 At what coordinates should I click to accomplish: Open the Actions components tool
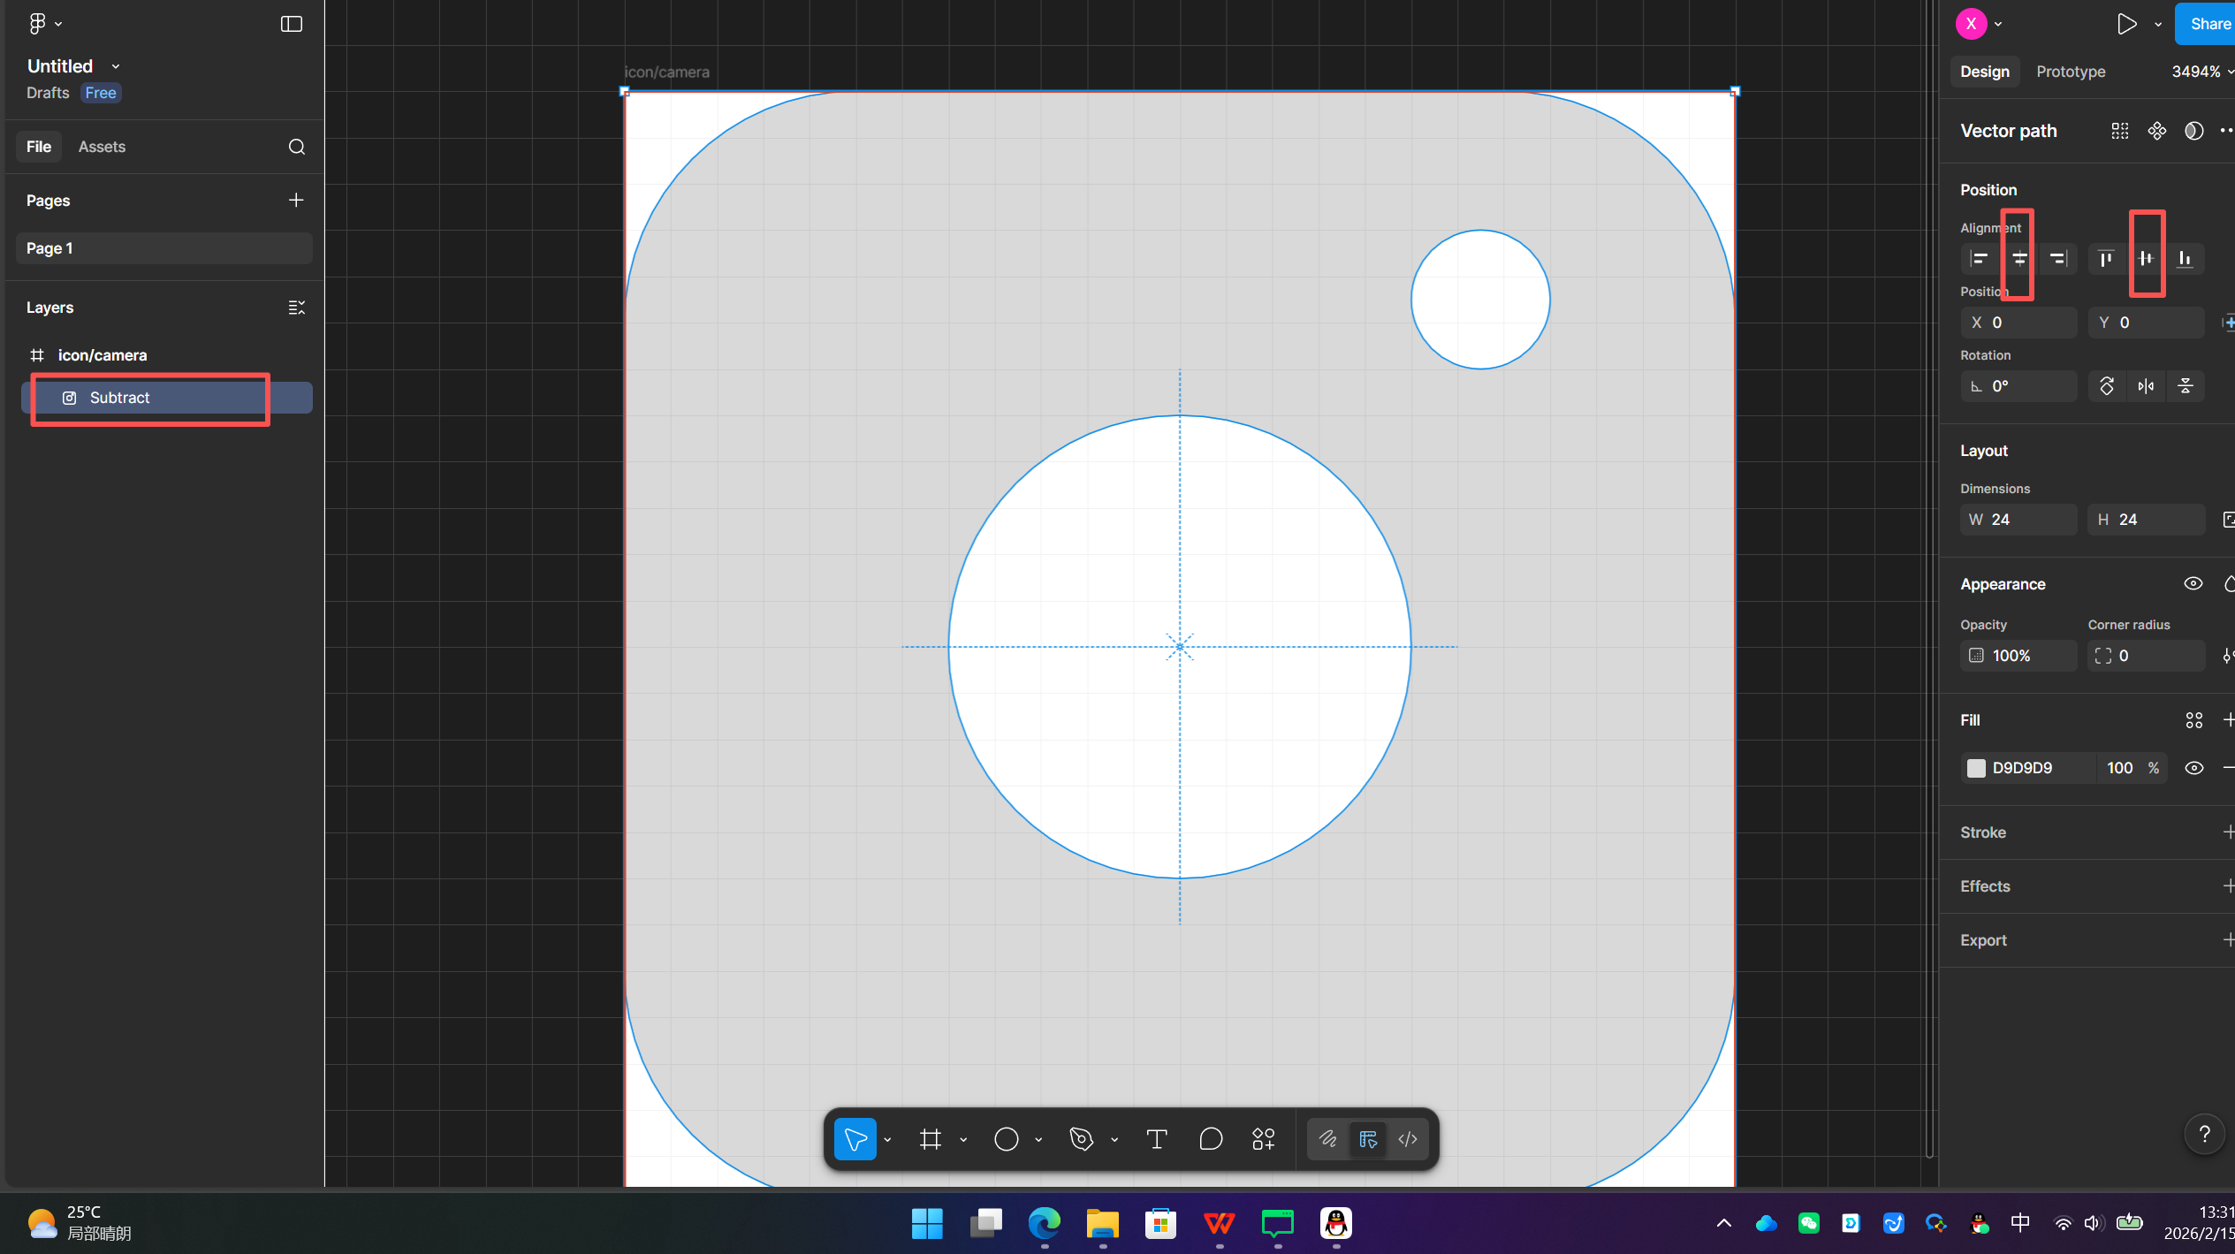point(1264,1139)
